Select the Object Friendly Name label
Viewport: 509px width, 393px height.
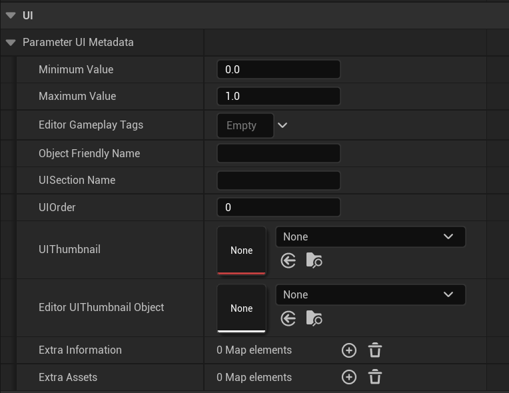click(89, 153)
